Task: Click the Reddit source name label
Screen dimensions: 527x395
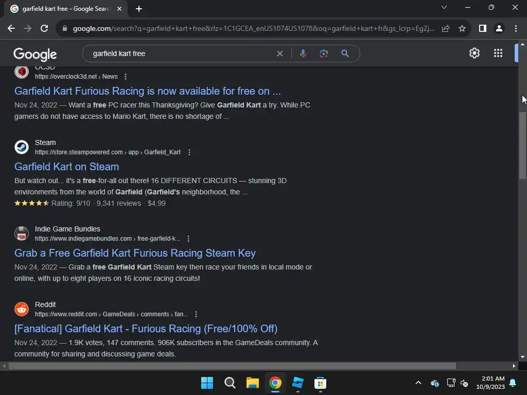Action: pyautogui.click(x=45, y=304)
